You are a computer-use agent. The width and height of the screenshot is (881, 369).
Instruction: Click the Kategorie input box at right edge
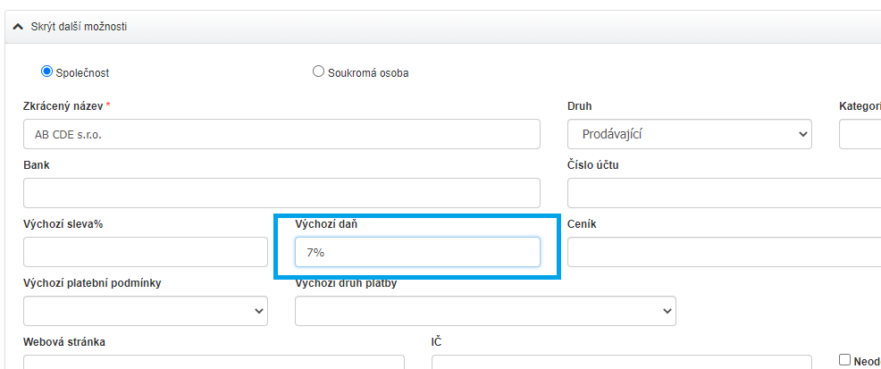coord(860,134)
